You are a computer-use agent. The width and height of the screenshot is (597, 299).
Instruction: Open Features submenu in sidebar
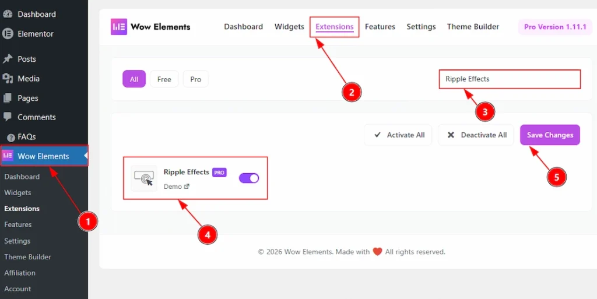point(18,224)
